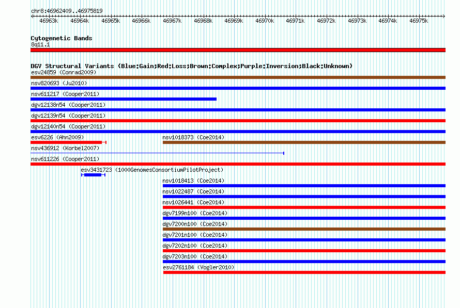The width and height of the screenshot is (460, 308).
Task: Click the 46970k ruler tick label
Action: point(265,21)
